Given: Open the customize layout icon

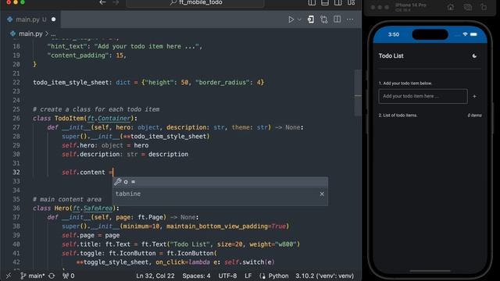Looking at the screenshot, I should [351, 3].
